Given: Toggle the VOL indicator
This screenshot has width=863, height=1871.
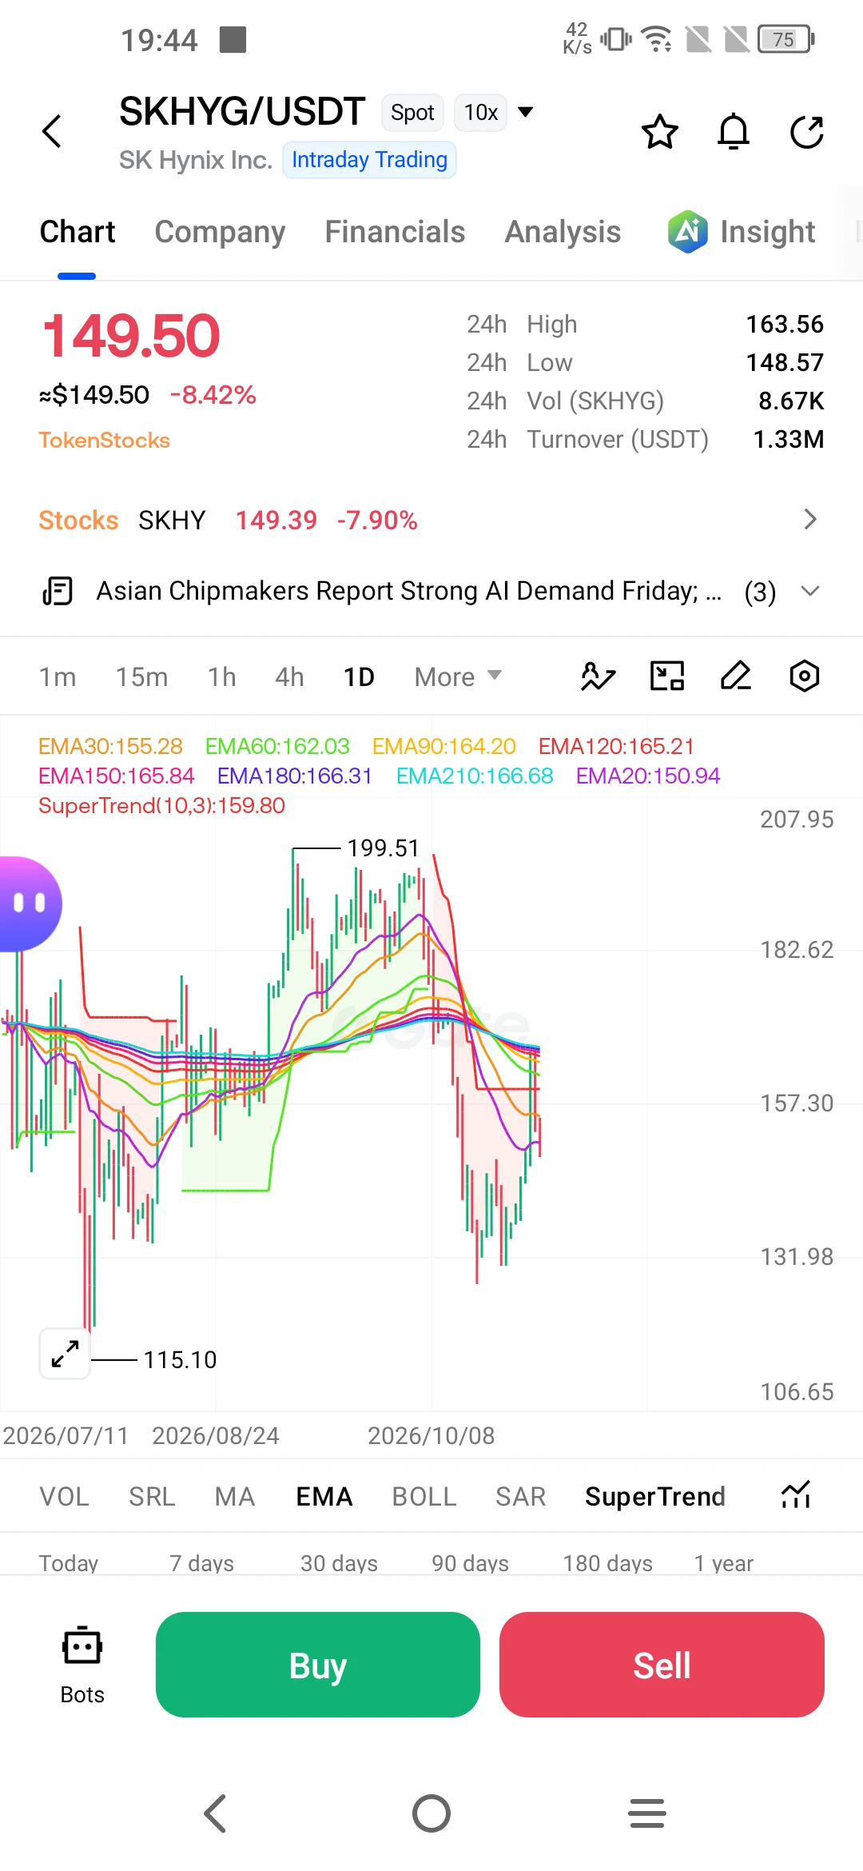Looking at the screenshot, I should coord(65,1496).
